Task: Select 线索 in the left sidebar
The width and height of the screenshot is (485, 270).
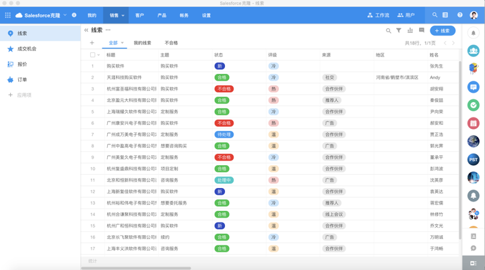Action: (x=40, y=34)
